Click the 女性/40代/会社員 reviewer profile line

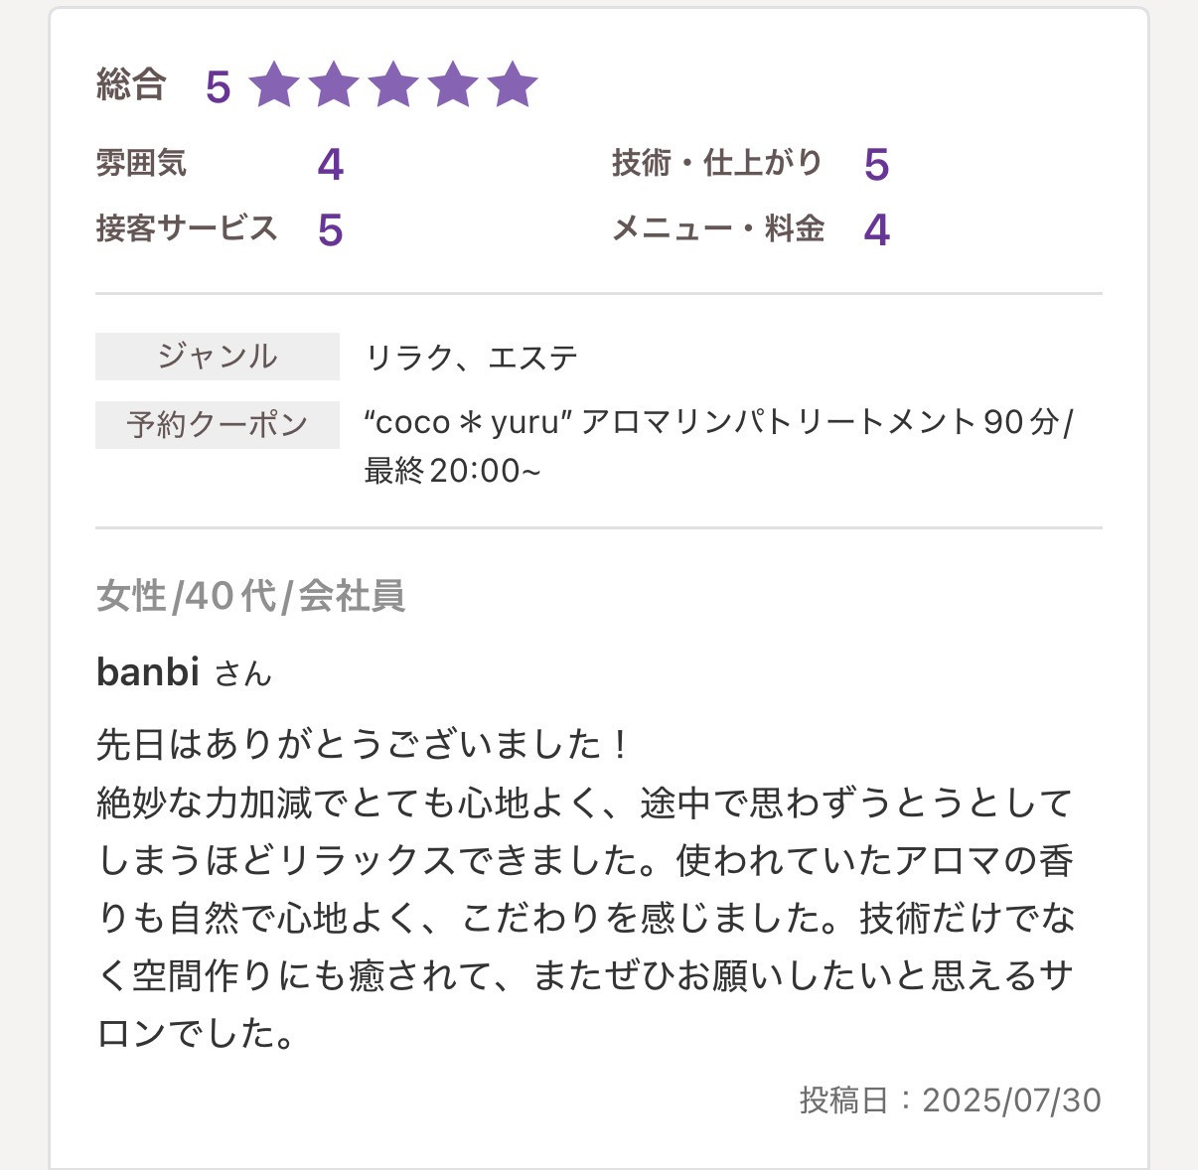point(250,596)
